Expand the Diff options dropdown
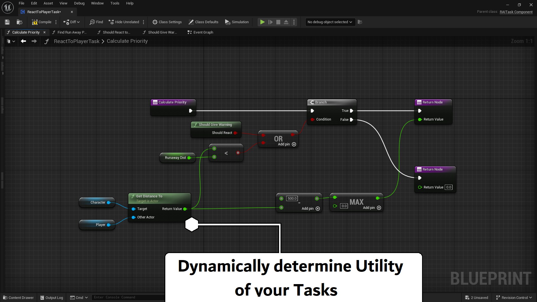 77,22
